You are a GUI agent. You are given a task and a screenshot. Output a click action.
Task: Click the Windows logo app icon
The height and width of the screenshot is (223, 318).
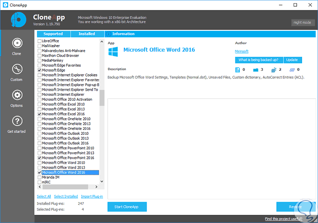[113, 52]
